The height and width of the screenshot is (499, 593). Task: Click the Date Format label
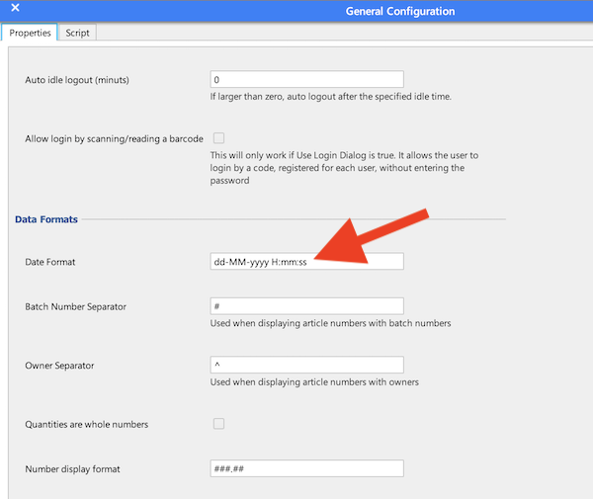50,262
